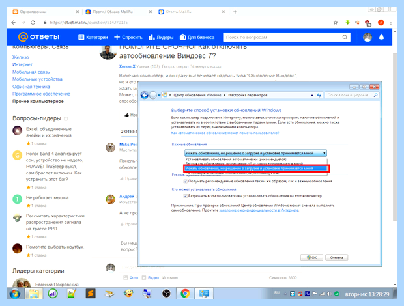Viewport: 404px width, 306px height.
Task: Switch to the Ответы Mail.Ru tab
Action: 192,12
